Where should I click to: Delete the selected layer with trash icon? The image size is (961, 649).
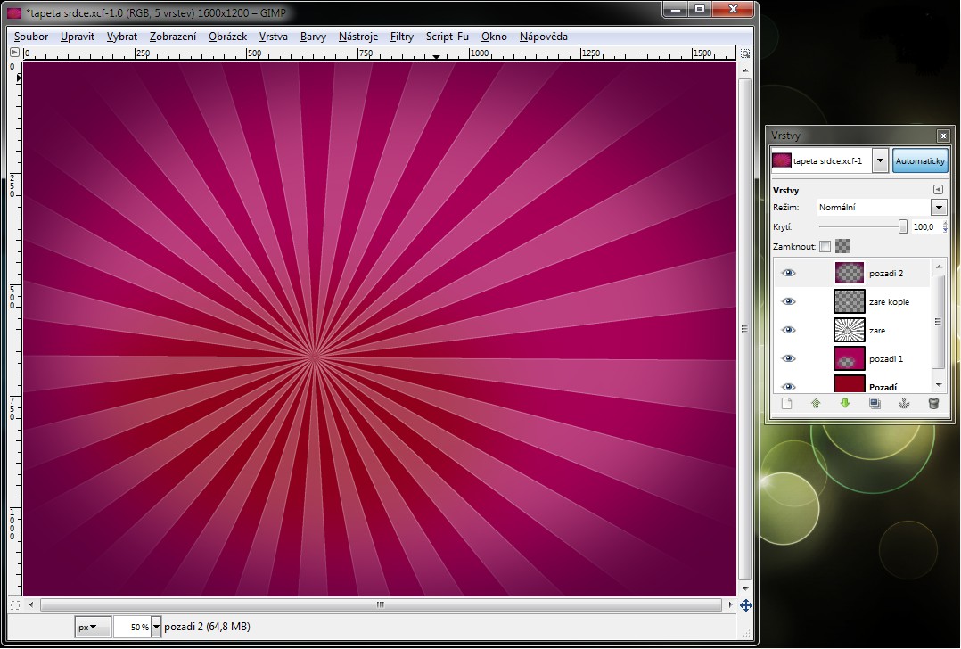pyautogui.click(x=933, y=403)
